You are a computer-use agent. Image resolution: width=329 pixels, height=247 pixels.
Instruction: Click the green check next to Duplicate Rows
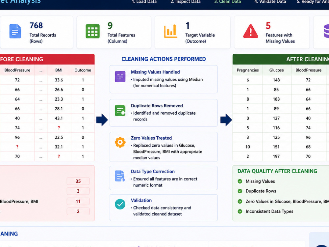click(x=240, y=191)
